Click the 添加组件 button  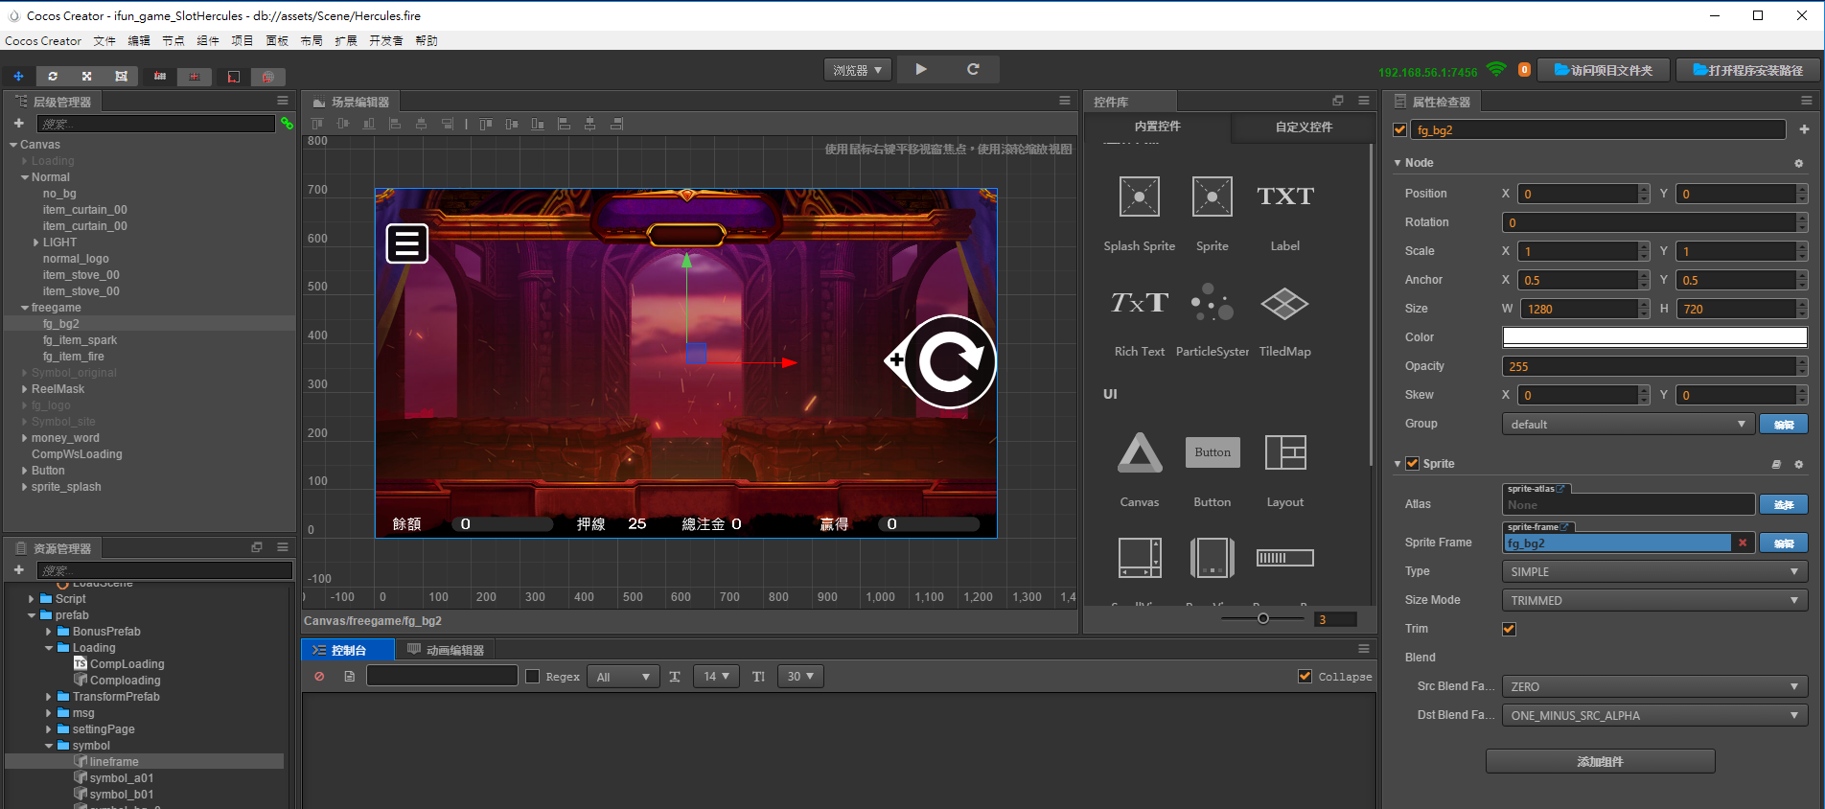coord(1600,761)
